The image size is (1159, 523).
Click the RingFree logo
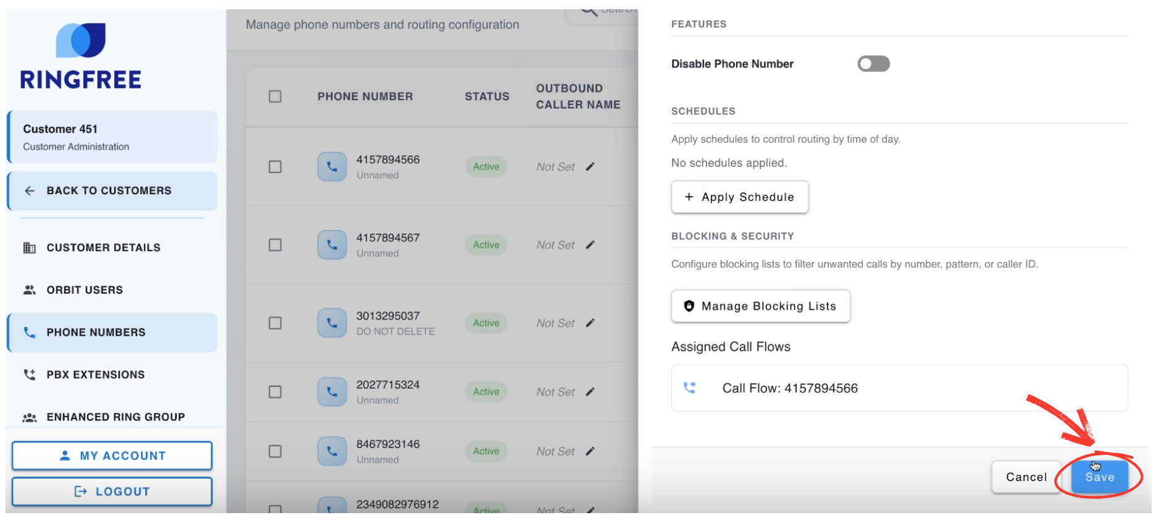click(x=81, y=56)
